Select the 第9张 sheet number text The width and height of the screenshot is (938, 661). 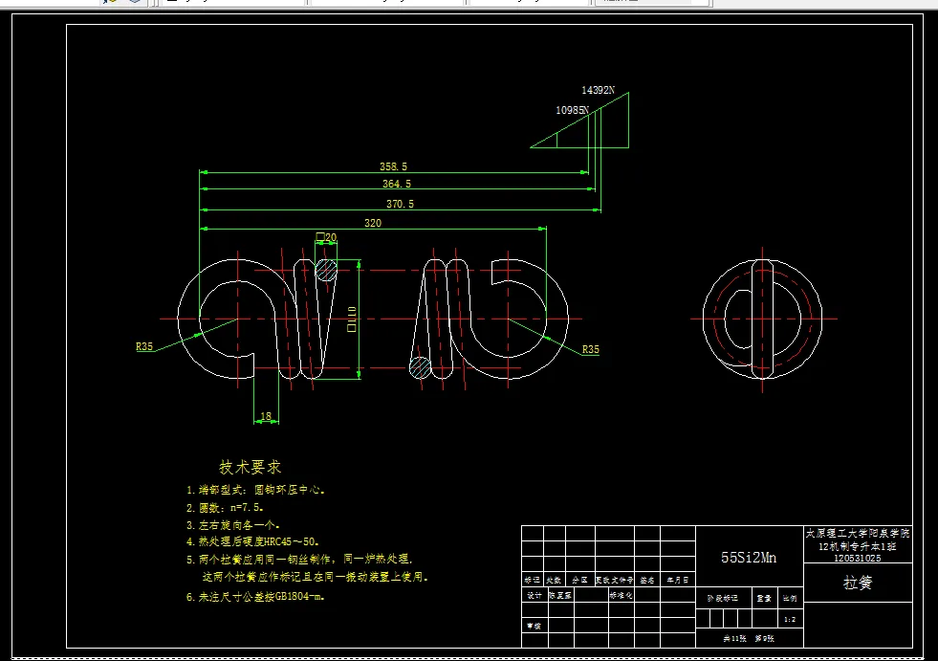click(765, 639)
